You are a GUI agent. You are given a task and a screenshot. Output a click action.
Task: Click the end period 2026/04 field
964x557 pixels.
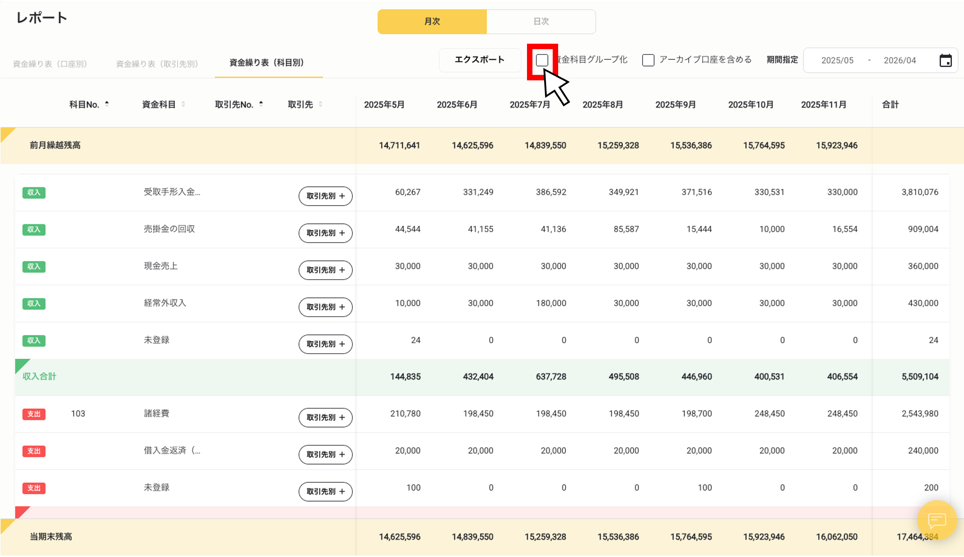click(x=899, y=60)
